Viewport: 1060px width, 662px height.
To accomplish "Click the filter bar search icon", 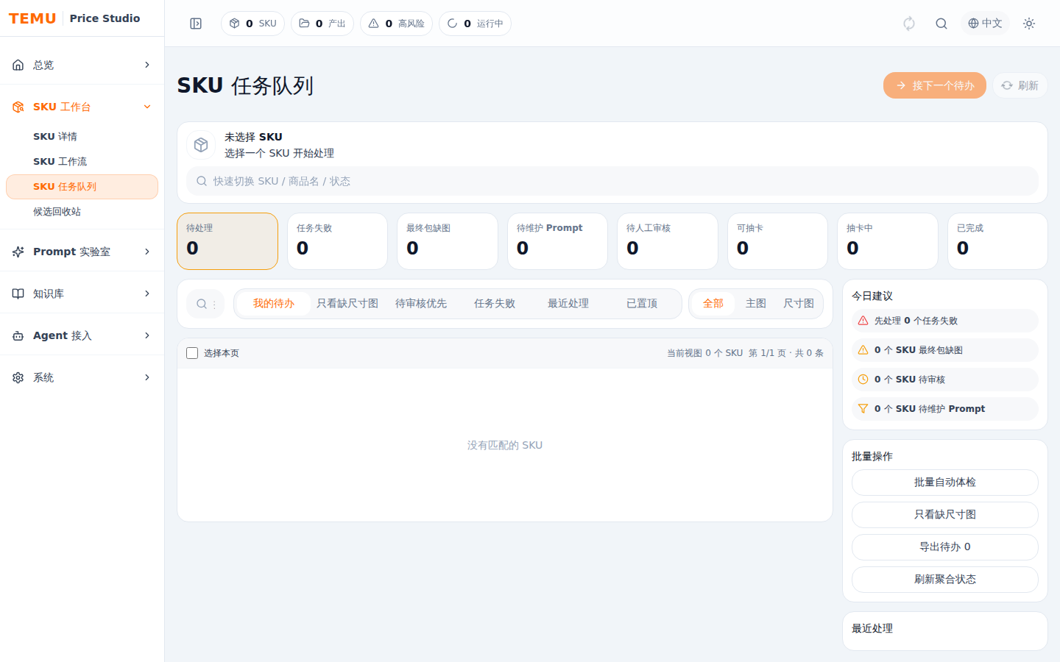I will (x=201, y=304).
